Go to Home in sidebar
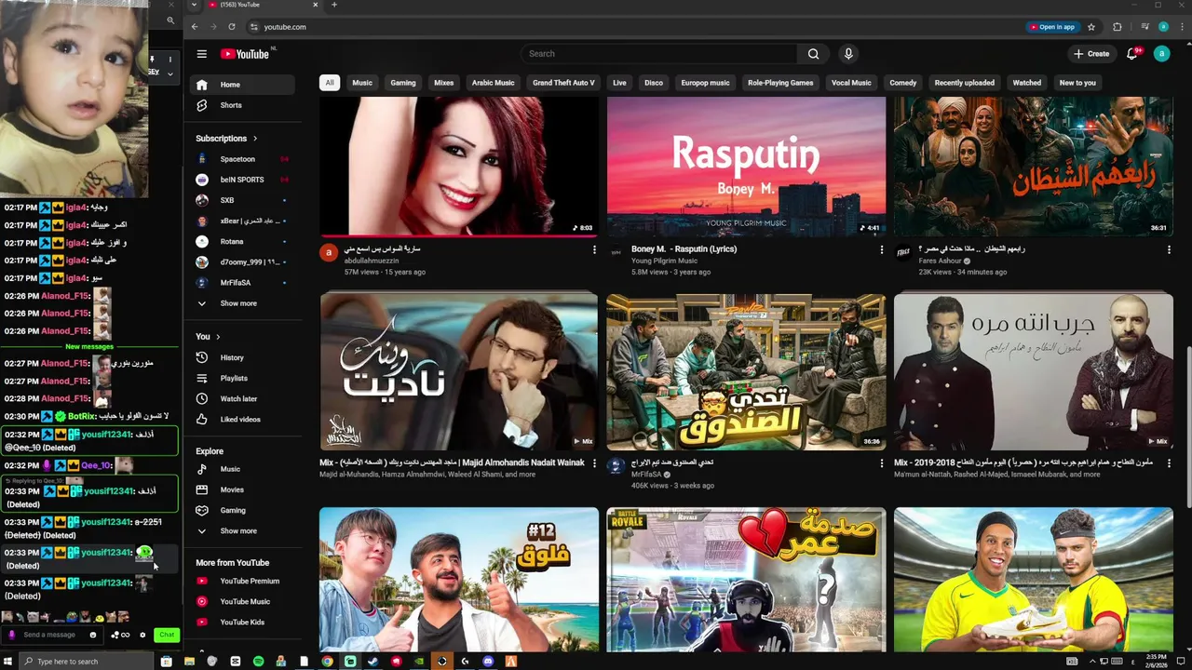This screenshot has height=670, width=1192. pos(242,85)
